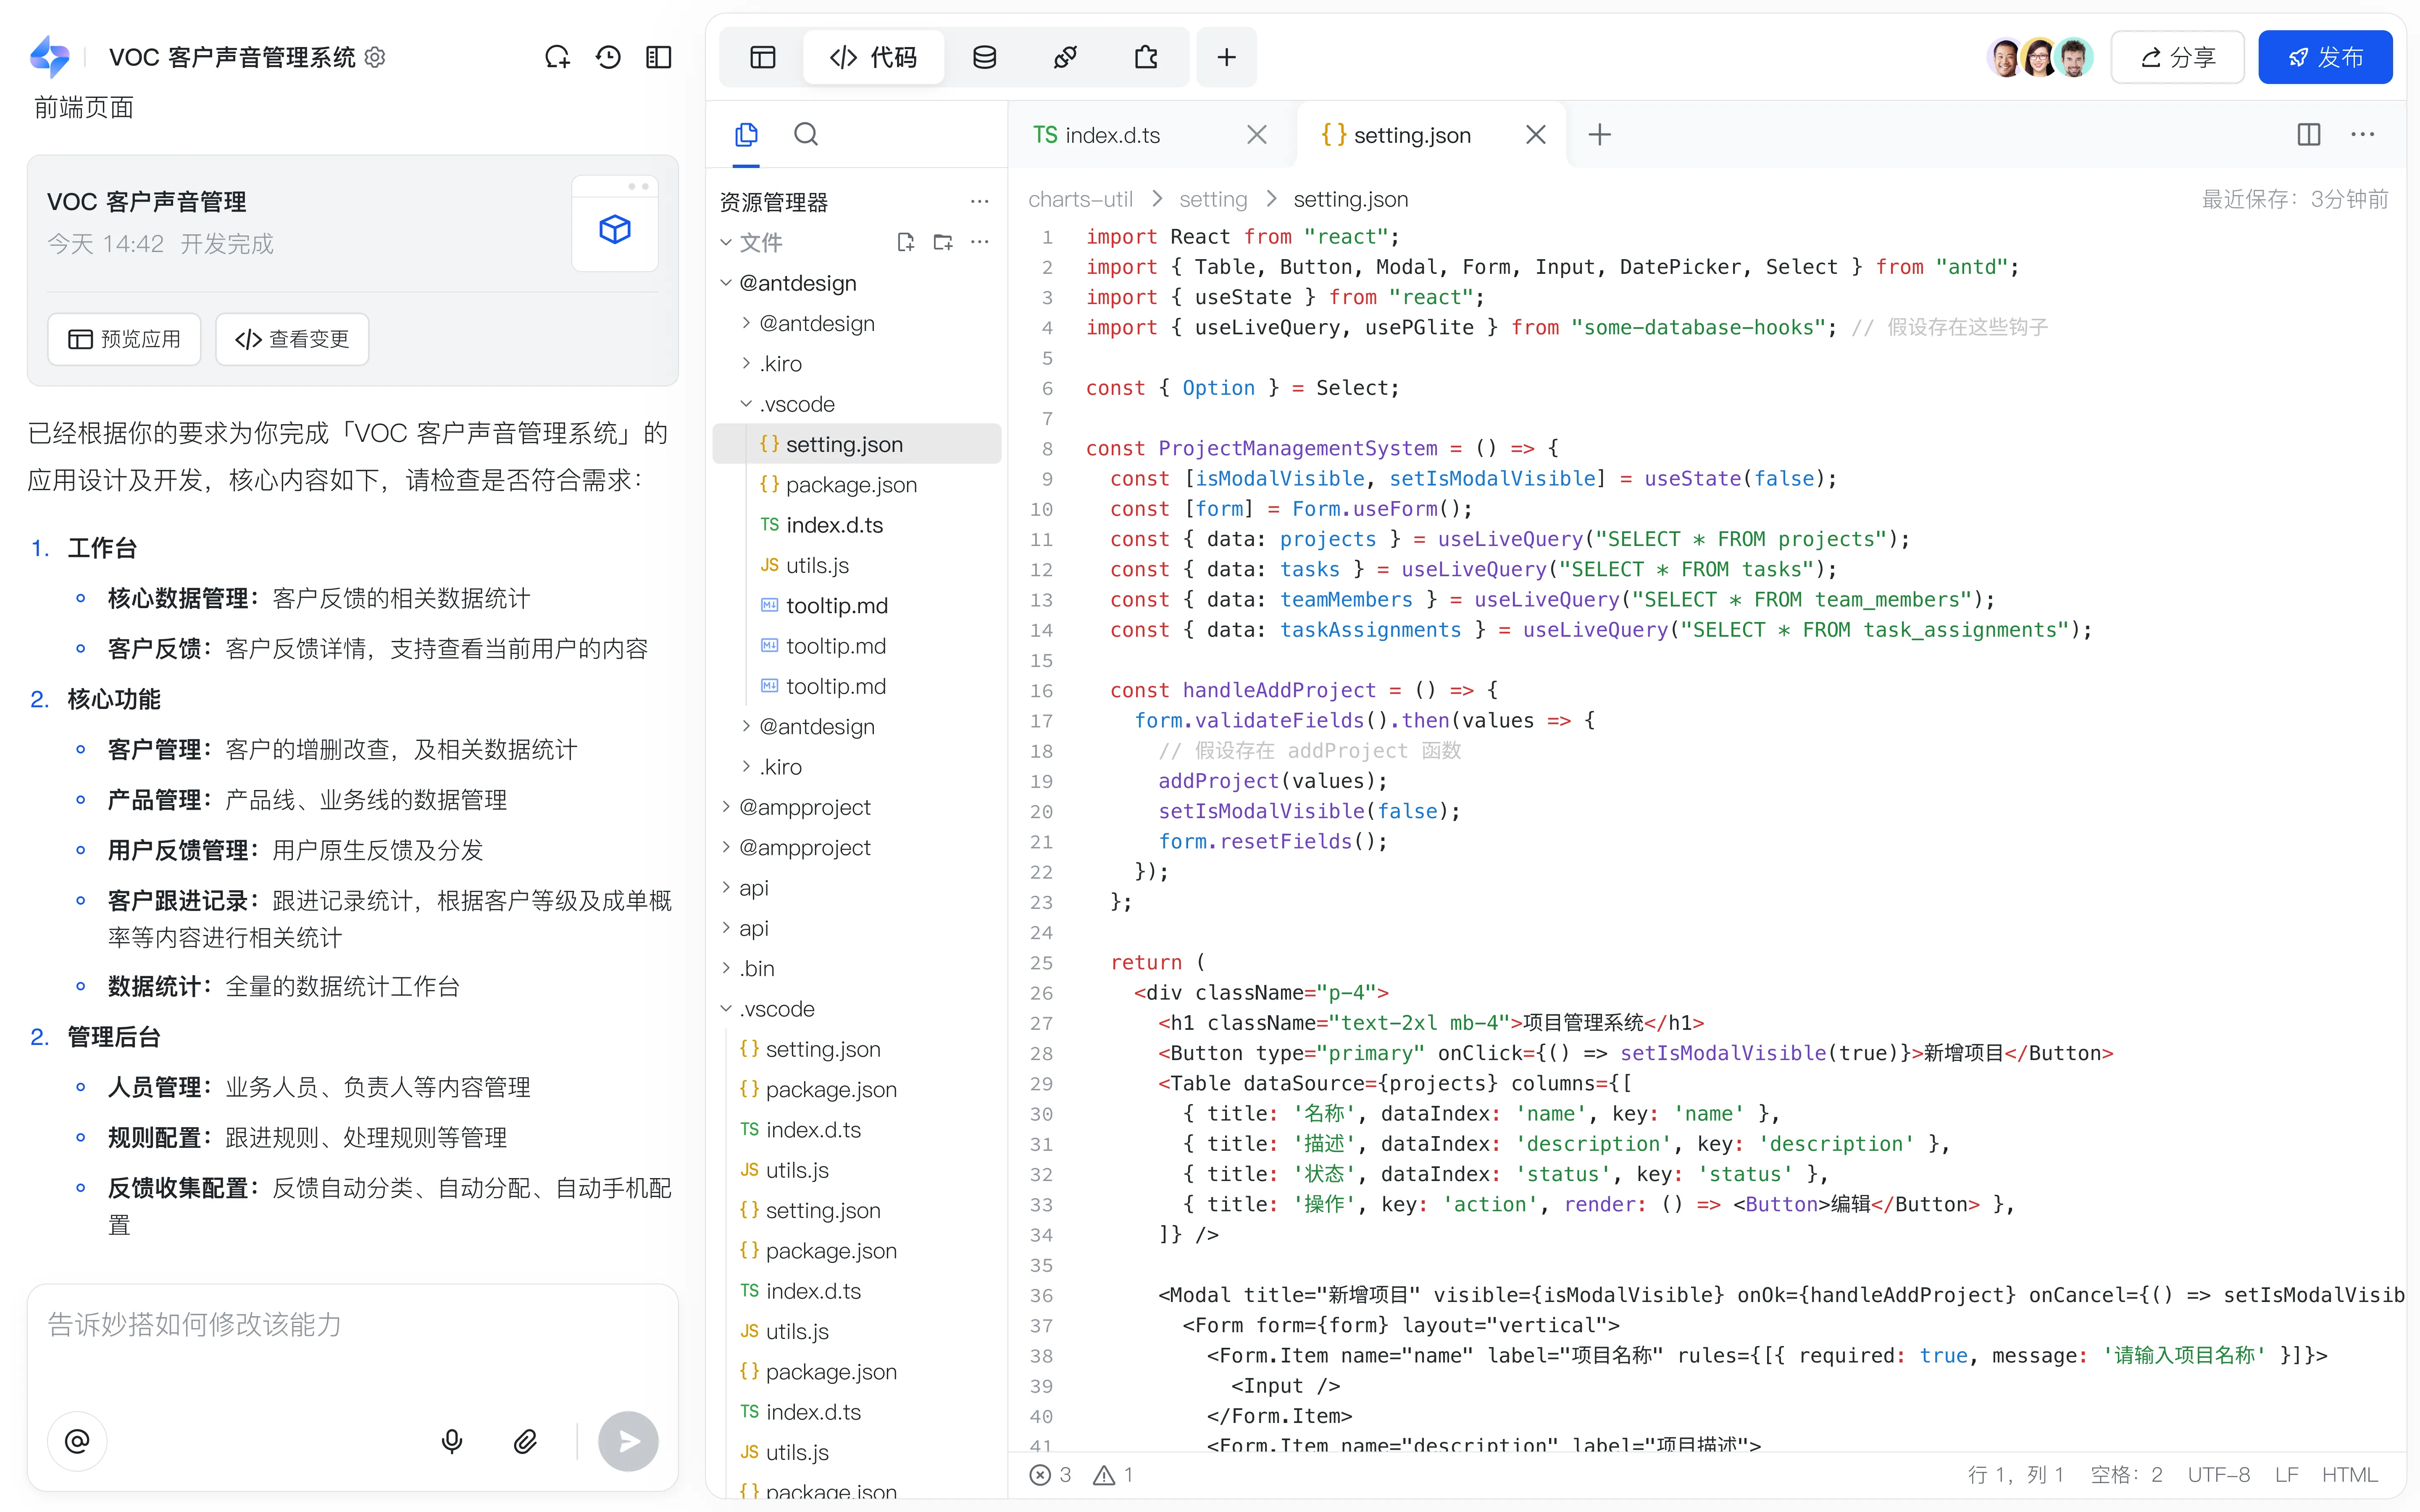Close the setting.json editor tab
Screen dimensions: 2420x1512
pos(1536,135)
